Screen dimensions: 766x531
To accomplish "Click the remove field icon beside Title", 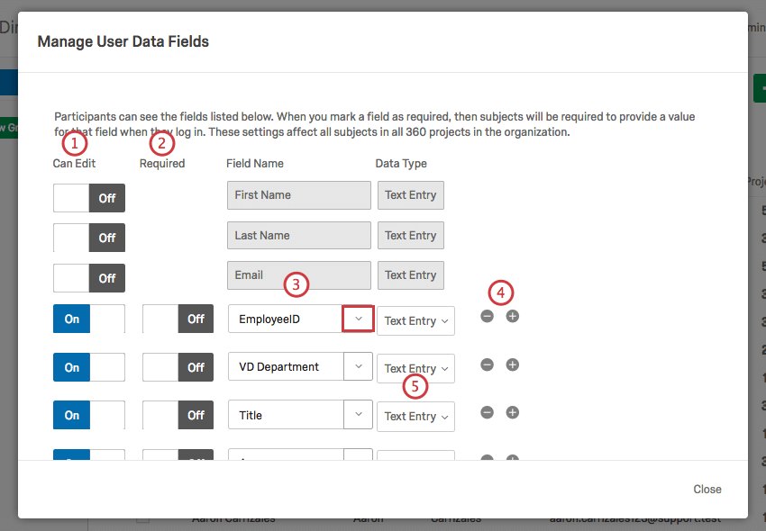I will click(487, 412).
